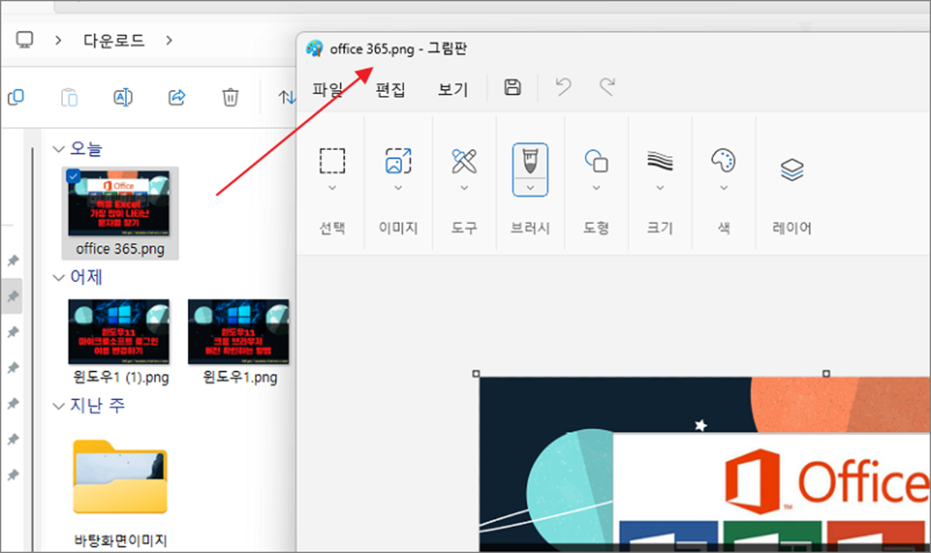Select the office 365.png thumbnail
This screenshot has height=553, width=931.
coord(119,203)
